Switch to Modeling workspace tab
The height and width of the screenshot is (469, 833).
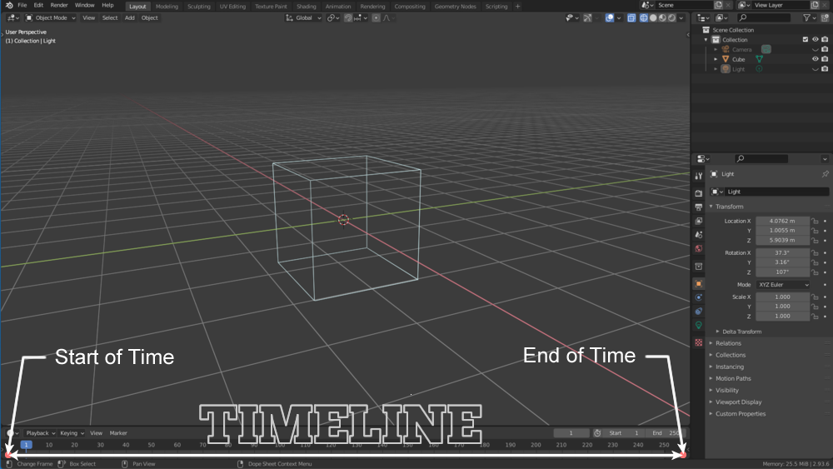click(x=167, y=7)
